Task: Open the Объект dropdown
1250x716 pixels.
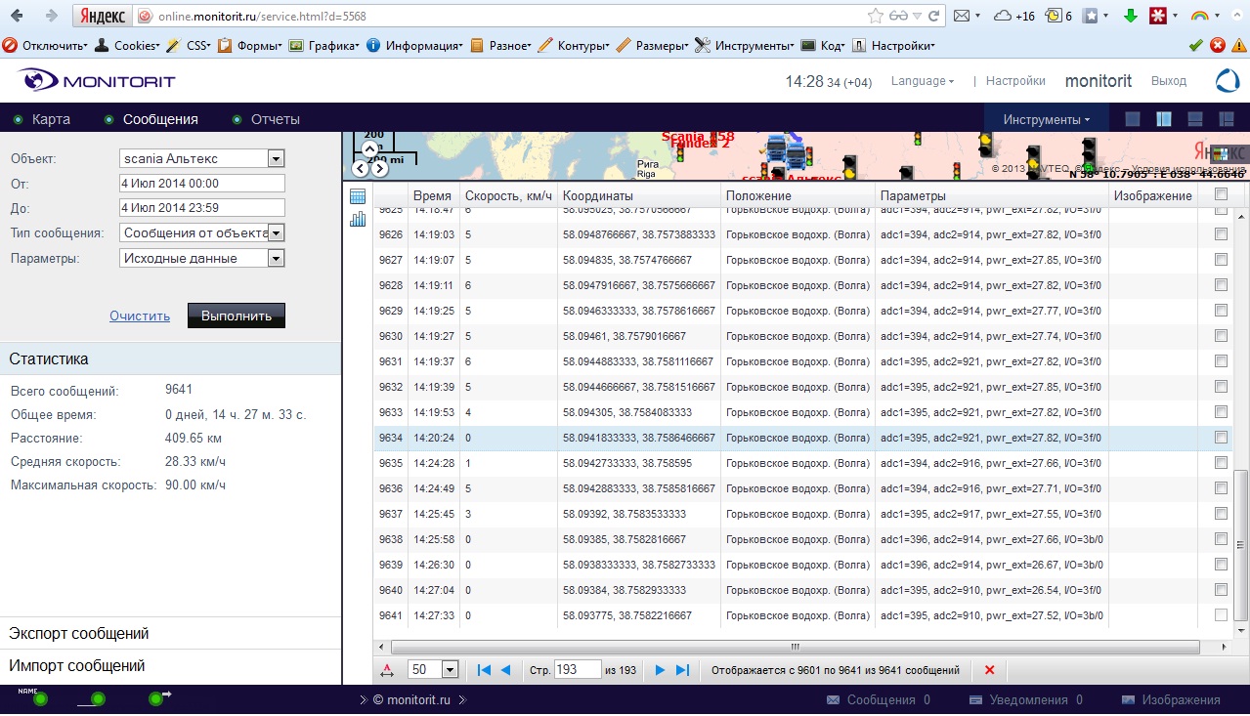Action: 276,158
